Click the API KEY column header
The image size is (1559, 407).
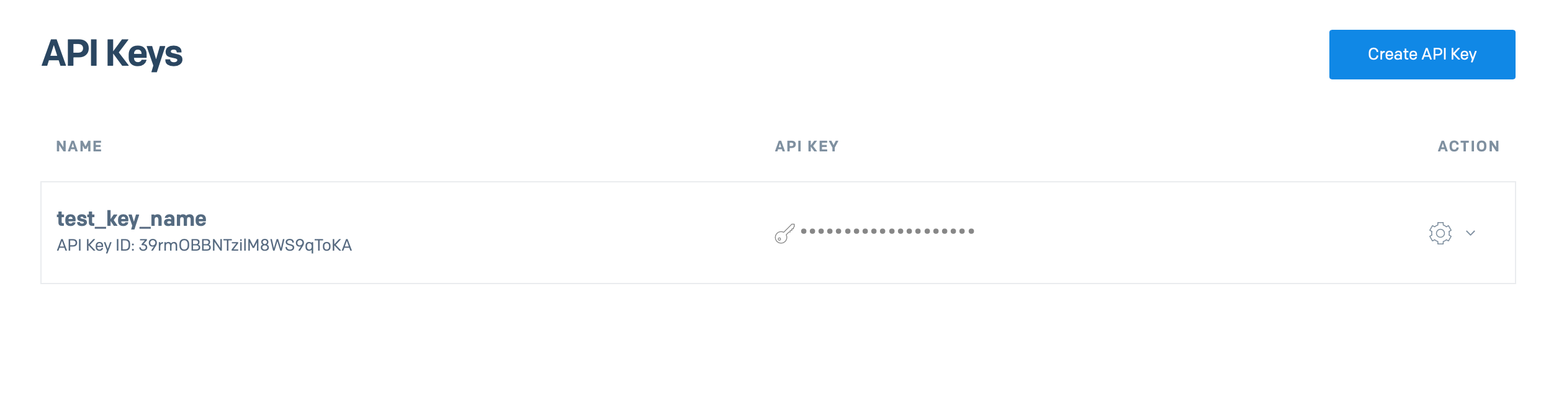[806, 146]
